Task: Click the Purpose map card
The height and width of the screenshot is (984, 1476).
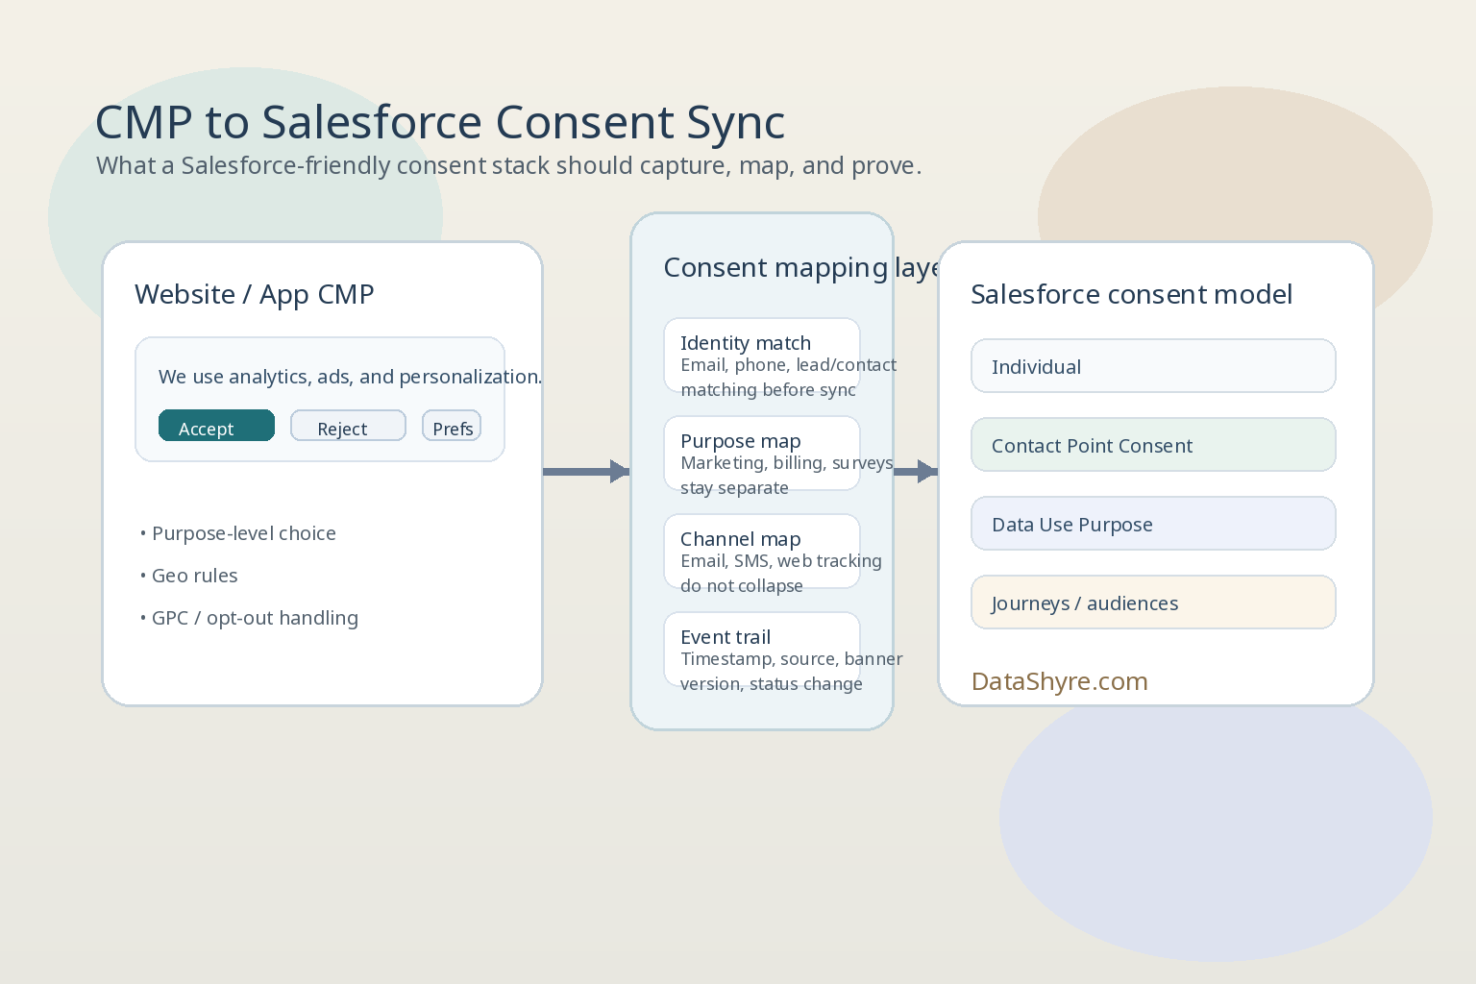Action: coord(762,454)
